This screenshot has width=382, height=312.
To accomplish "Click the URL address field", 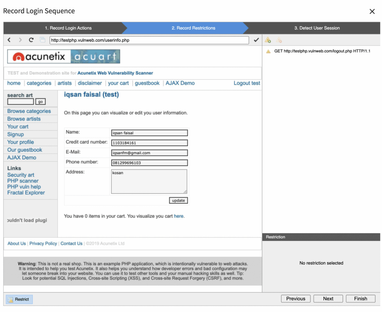I will pyautogui.click(x=149, y=40).
